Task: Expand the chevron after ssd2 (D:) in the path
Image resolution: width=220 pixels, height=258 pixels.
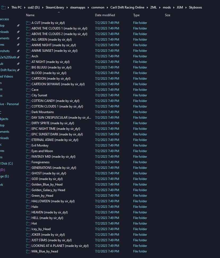Action: (x=43, y=8)
